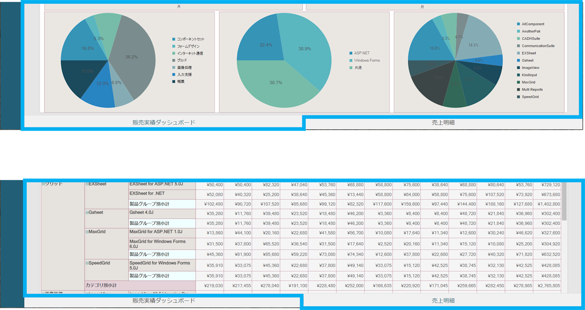
Task: Select インターネット通信 in the chart legend
Action: click(x=188, y=53)
